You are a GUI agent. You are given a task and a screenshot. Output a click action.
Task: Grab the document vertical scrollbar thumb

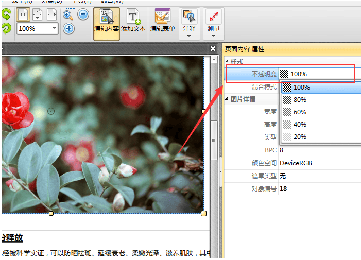[x=214, y=140]
